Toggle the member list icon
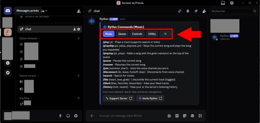The image size is (260, 123). pyautogui.click(x=204, y=11)
